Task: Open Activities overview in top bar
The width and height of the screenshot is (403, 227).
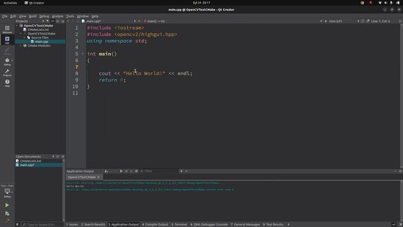Action: pyautogui.click(x=10, y=3)
